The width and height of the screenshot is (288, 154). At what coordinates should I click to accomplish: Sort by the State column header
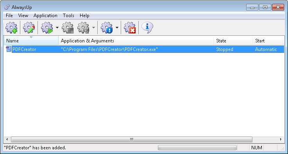coord(233,40)
